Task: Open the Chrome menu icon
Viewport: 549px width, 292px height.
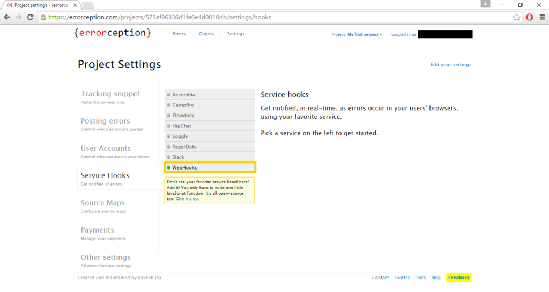Action: point(541,17)
